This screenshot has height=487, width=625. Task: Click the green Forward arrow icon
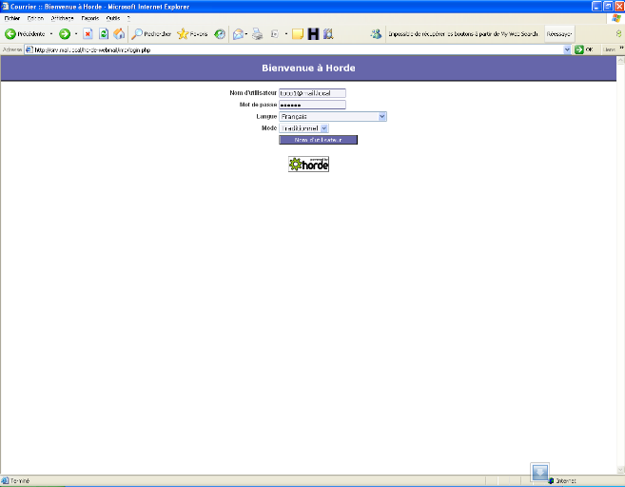pos(65,34)
